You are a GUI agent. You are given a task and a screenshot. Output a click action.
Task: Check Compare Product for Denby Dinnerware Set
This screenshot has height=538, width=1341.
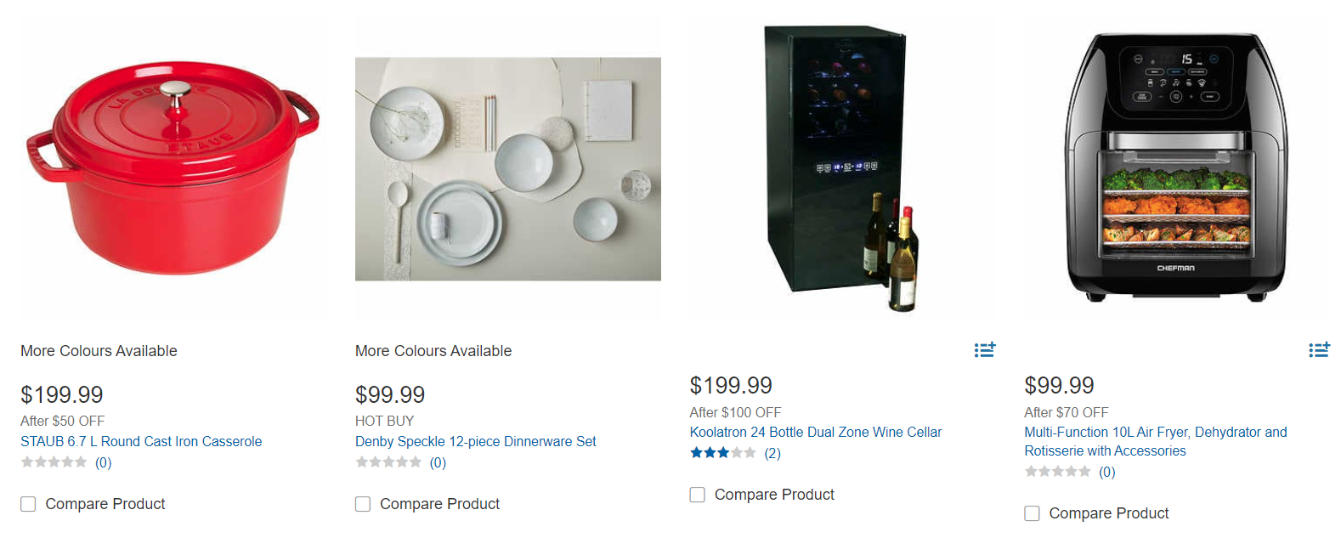pos(363,504)
